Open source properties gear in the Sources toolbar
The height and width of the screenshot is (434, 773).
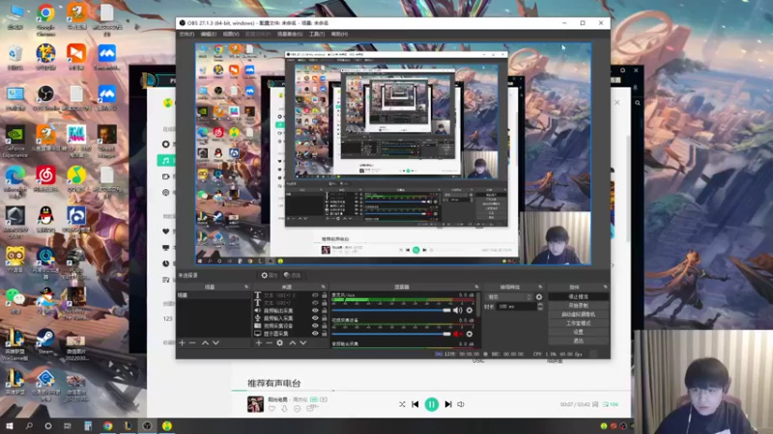pyautogui.click(x=279, y=342)
